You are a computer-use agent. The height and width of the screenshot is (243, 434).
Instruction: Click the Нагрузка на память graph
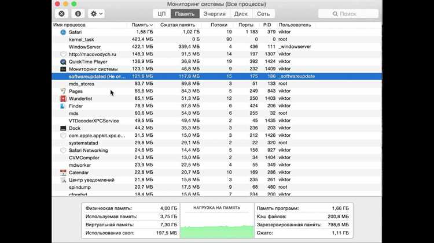click(217, 225)
